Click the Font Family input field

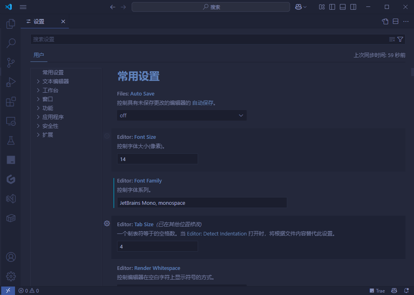tap(202, 203)
